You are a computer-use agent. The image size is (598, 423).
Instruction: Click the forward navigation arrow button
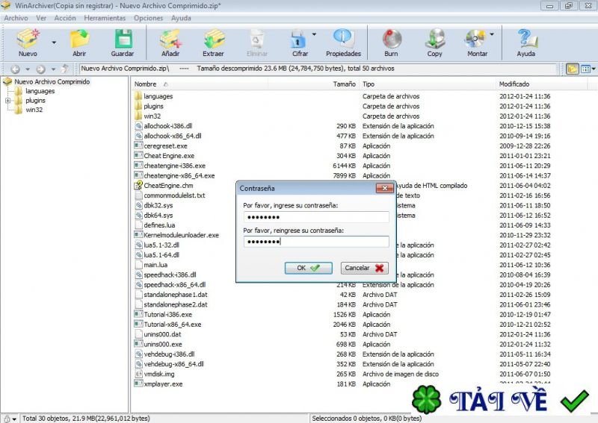pos(41,69)
